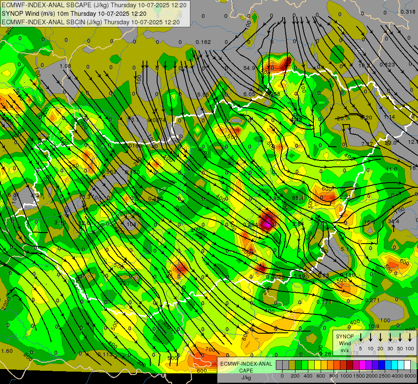Click the 10 m/s wind arrow in legend
The width and height of the screenshot is (418, 384).
371,337
